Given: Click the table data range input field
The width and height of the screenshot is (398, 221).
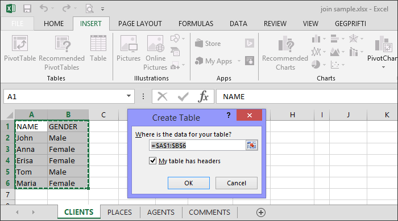Looking at the screenshot, I should 197,146.
